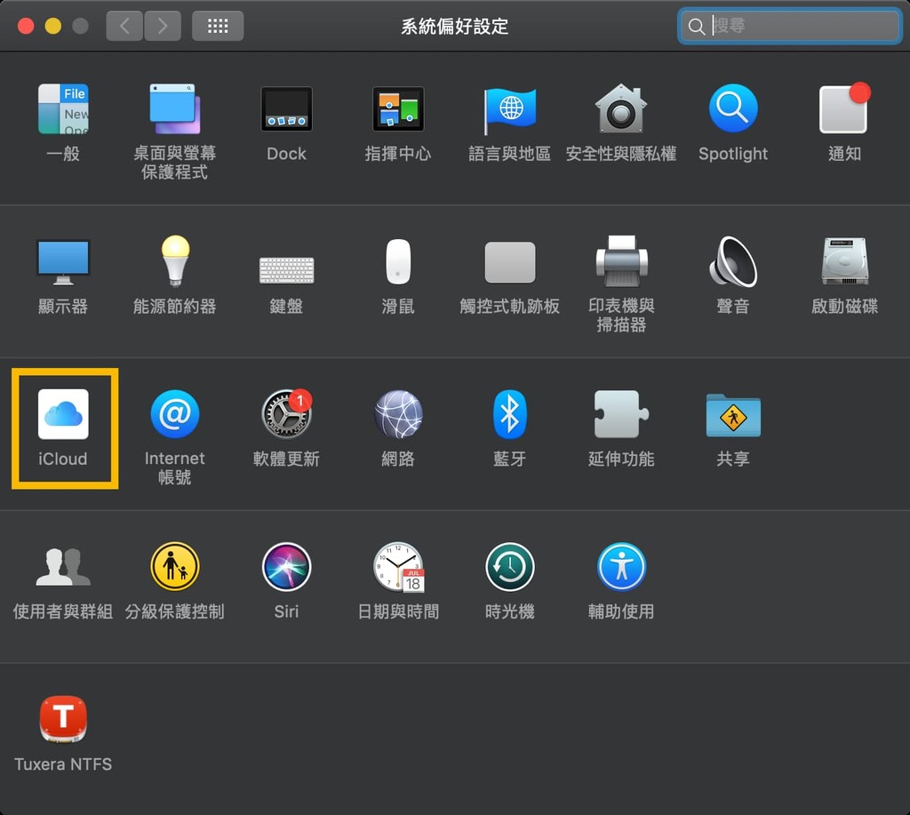Open 網路 (Network) preferences
Image resolution: width=910 pixels, height=815 pixels.
[x=397, y=414]
